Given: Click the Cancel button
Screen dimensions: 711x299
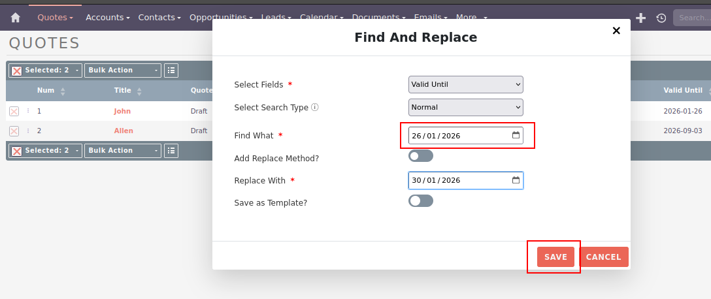Looking at the screenshot, I should (603, 257).
